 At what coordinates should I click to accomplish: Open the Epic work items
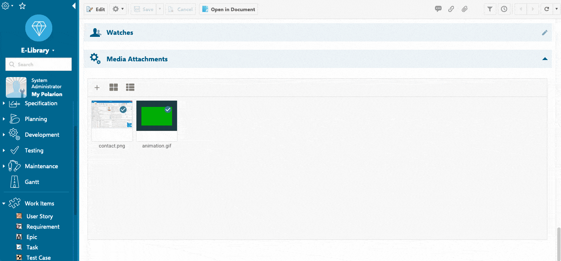click(32, 237)
